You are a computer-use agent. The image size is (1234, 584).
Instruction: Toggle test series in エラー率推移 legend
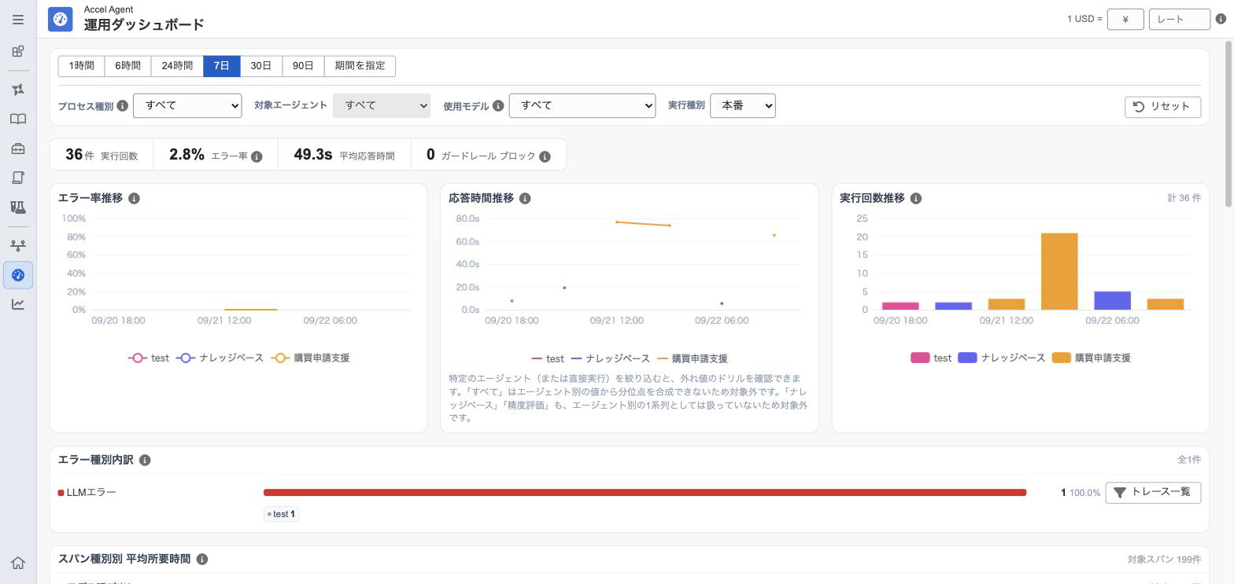[x=149, y=358]
